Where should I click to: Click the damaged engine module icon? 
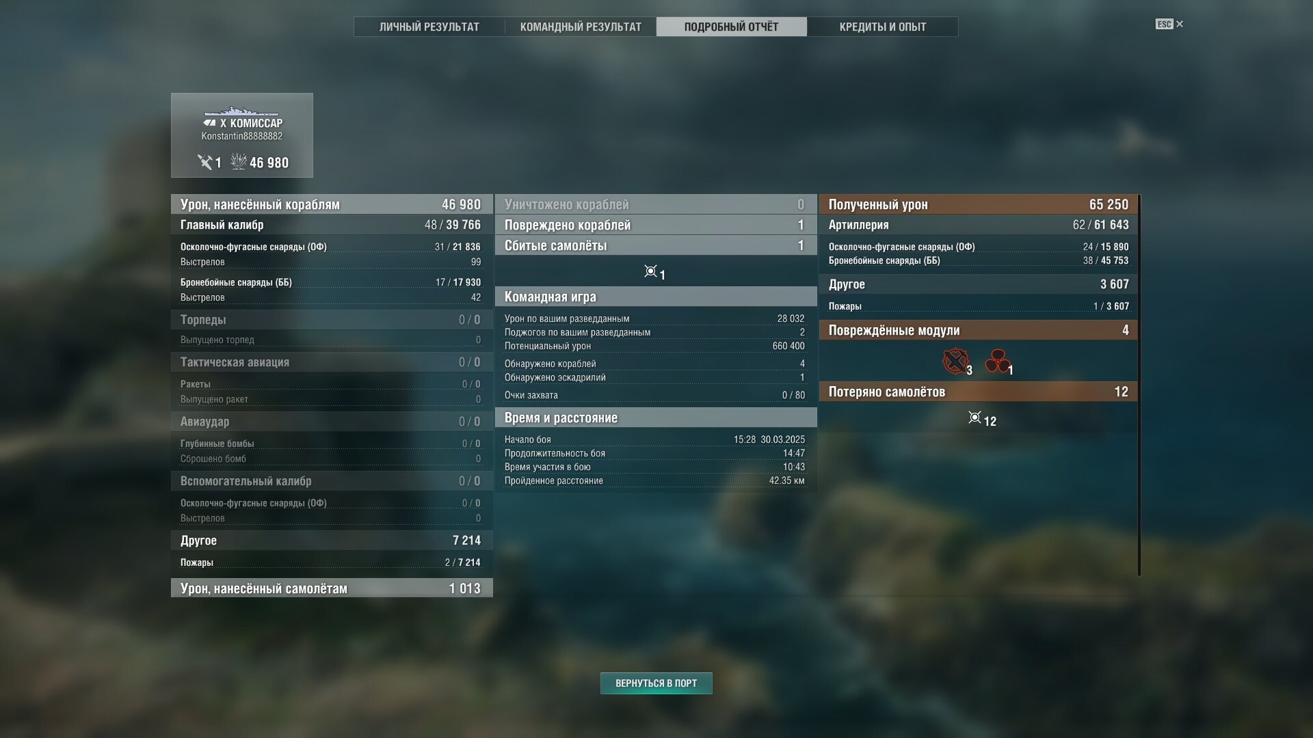[x=996, y=361]
